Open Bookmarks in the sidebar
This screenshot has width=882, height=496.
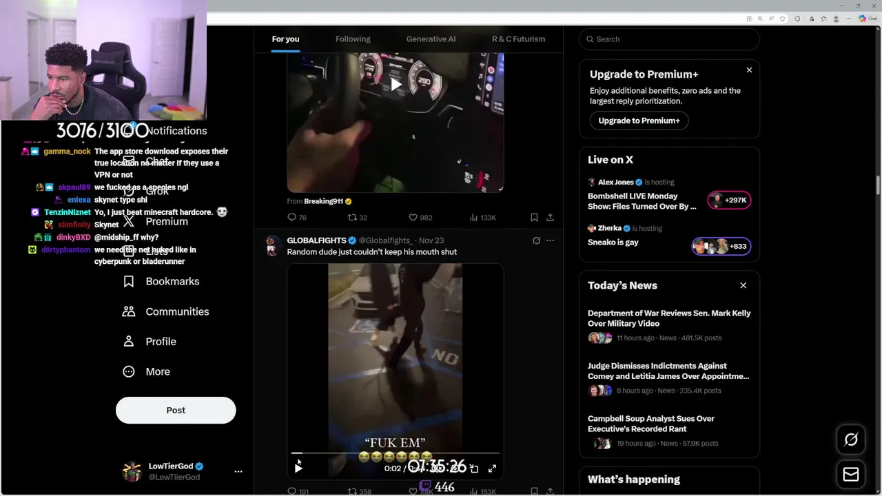click(161, 281)
